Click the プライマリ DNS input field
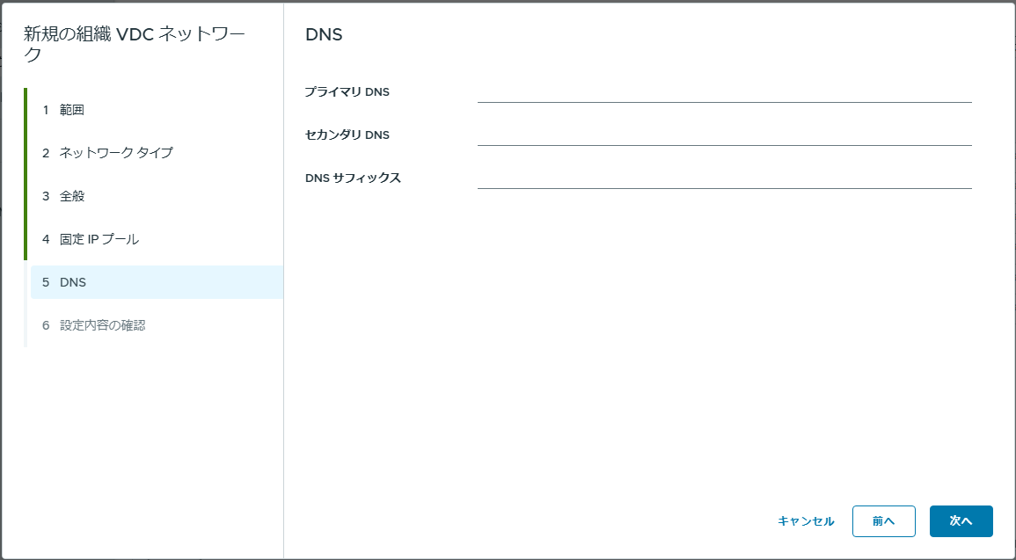 (x=725, y=92)
